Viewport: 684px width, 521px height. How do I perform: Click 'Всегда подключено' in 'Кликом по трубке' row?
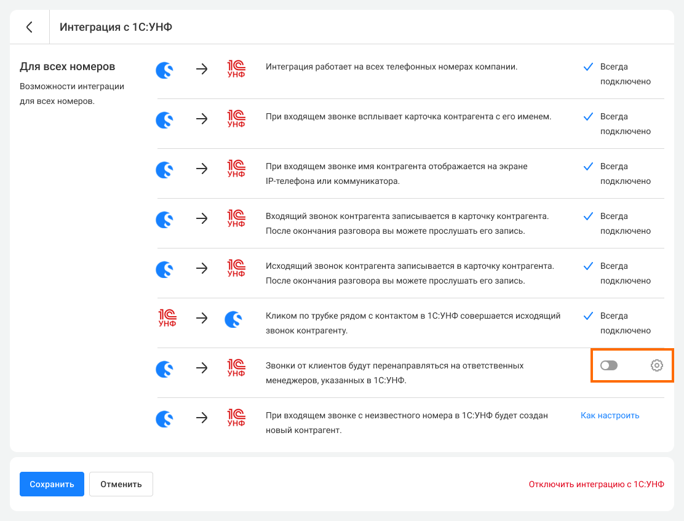(x=626, y=323)
